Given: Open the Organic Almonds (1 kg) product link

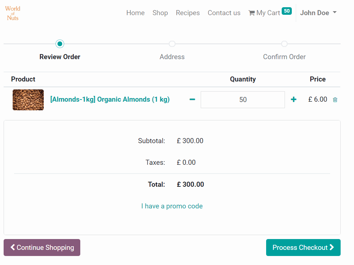Looking at the screenshot, I should [x=110, y=100].
